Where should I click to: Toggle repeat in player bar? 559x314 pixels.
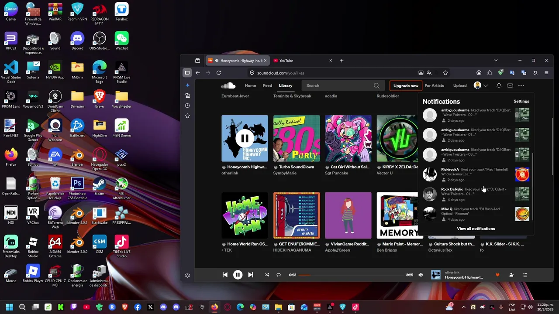coord(278,275)
